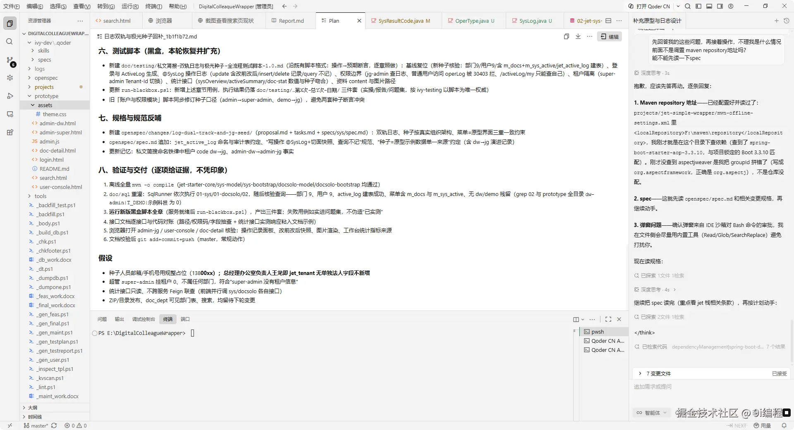This screenshot has width=794, height=430.
Task: Open the Explorer view in the activity bar
Action: (10, 24)
